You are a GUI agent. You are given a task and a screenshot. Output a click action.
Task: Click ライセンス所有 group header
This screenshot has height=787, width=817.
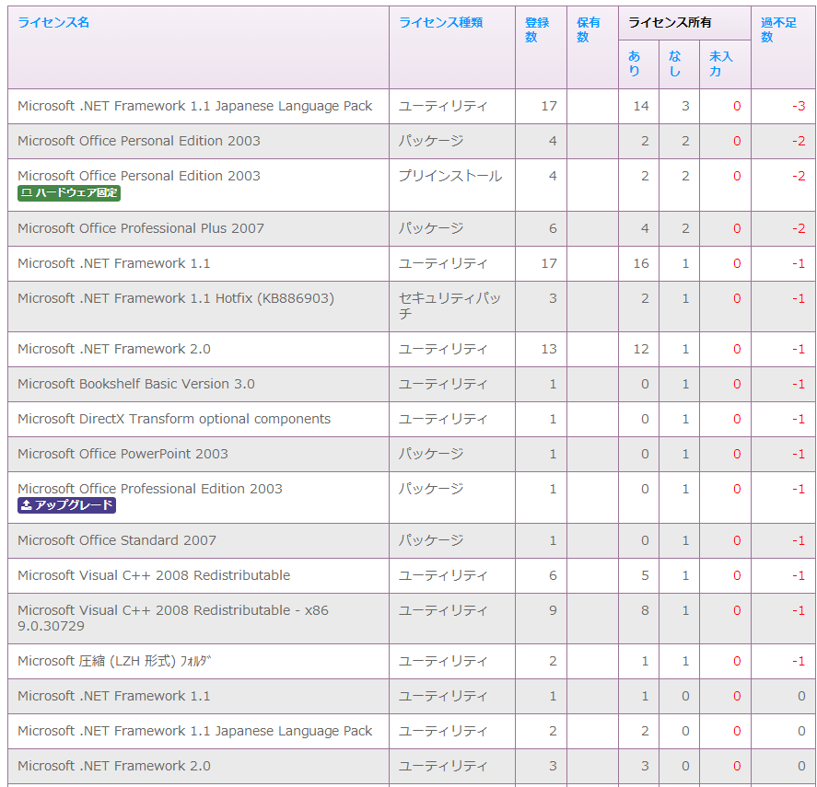click(670, 22)
